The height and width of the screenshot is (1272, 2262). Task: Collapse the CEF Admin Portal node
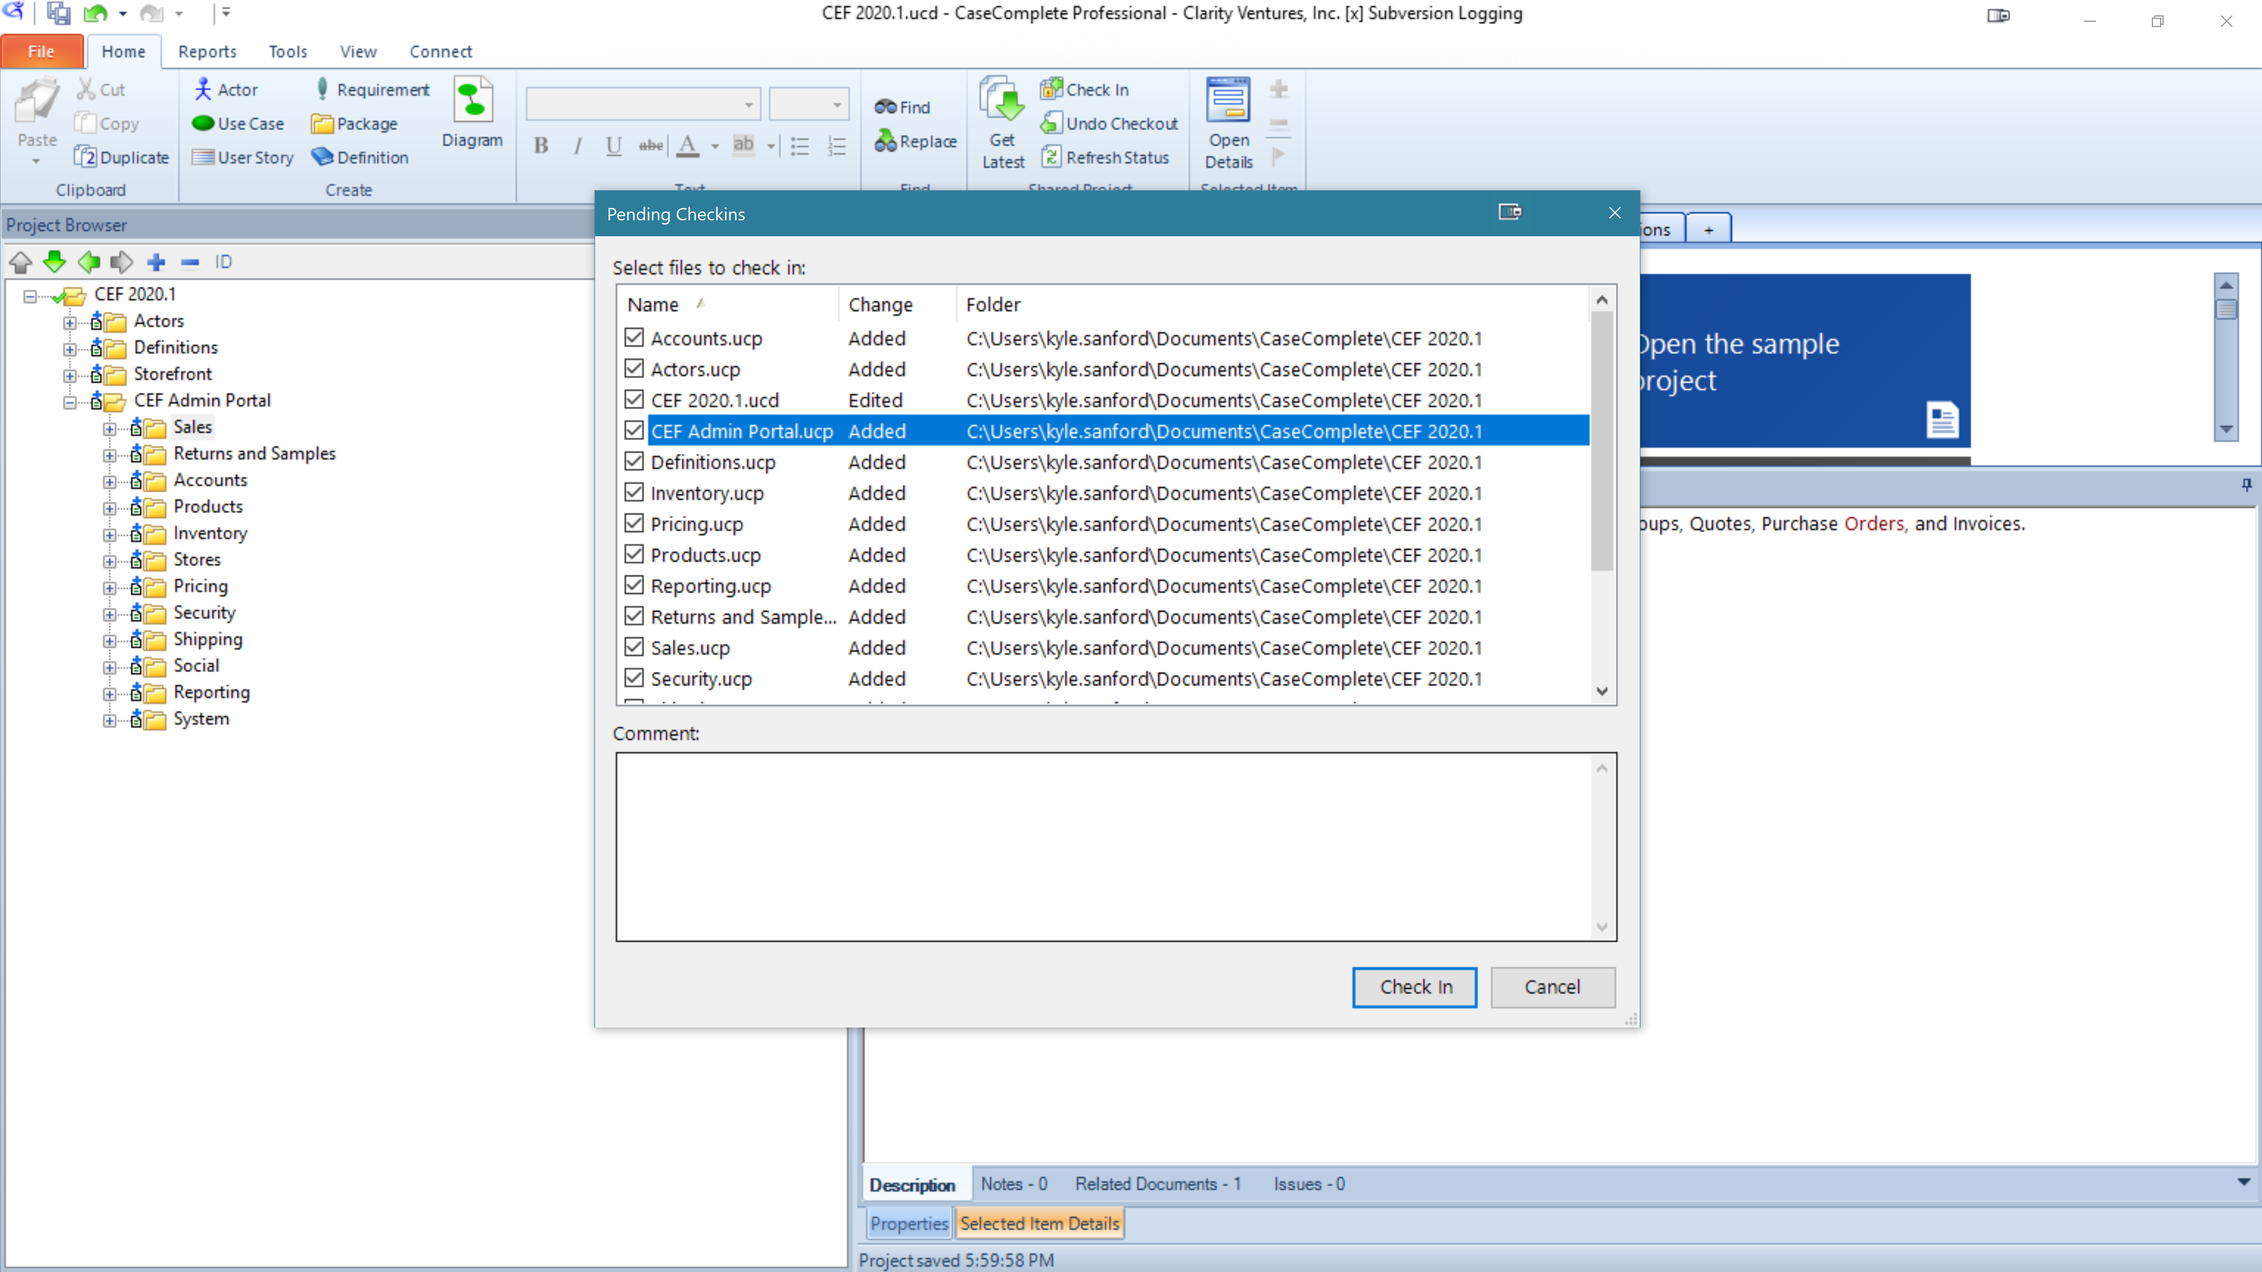point(70,402)
